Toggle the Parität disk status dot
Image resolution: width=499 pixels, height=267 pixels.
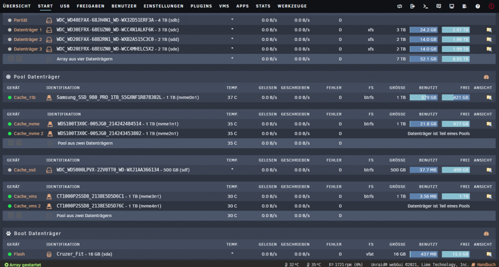pyautogui.click(x=9, y=20)
